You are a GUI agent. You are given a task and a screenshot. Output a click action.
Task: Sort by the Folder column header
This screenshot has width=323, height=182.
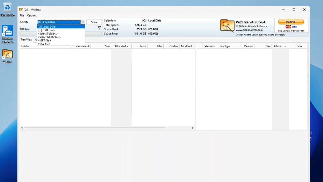click(46, 46)
